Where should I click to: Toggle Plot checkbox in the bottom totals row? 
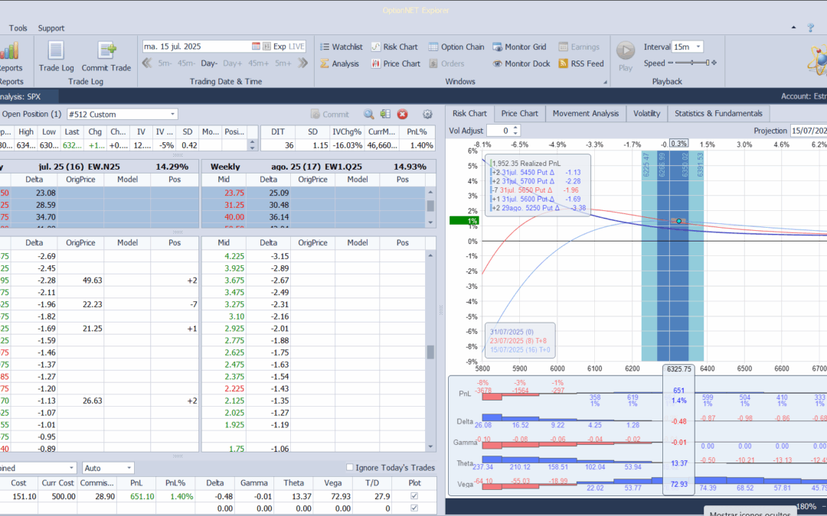[x=414, y=508]
